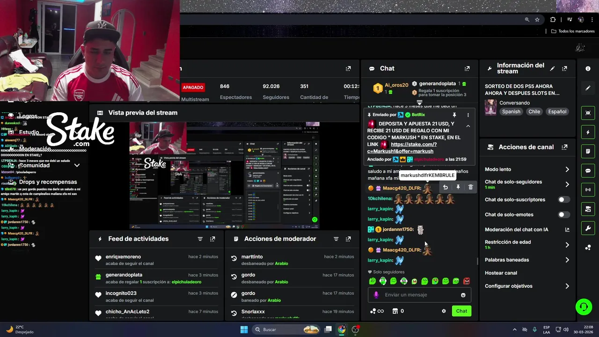Open pinned message three-dot options
This screenshot has height=337, width=599.
[x=468, y=115]
